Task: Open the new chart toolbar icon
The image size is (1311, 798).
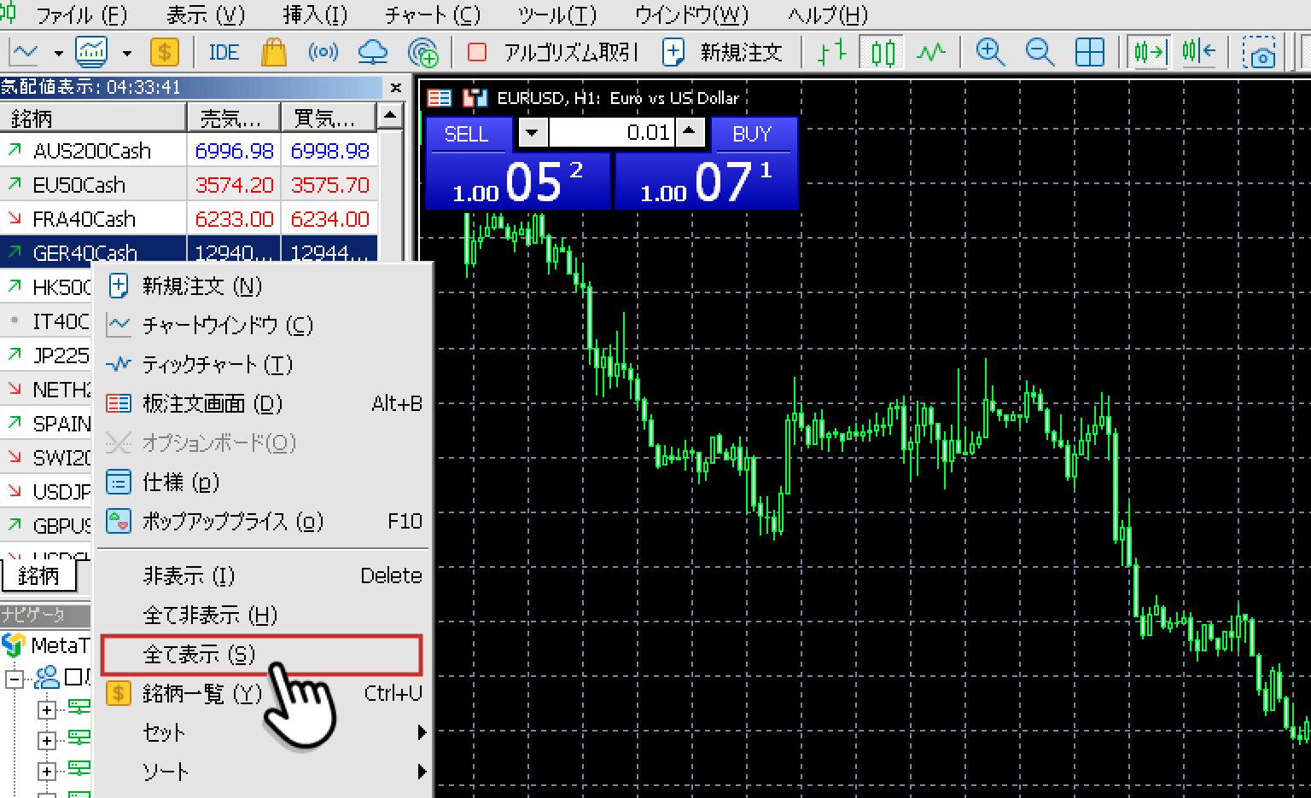Action: (x=24, y=53)
